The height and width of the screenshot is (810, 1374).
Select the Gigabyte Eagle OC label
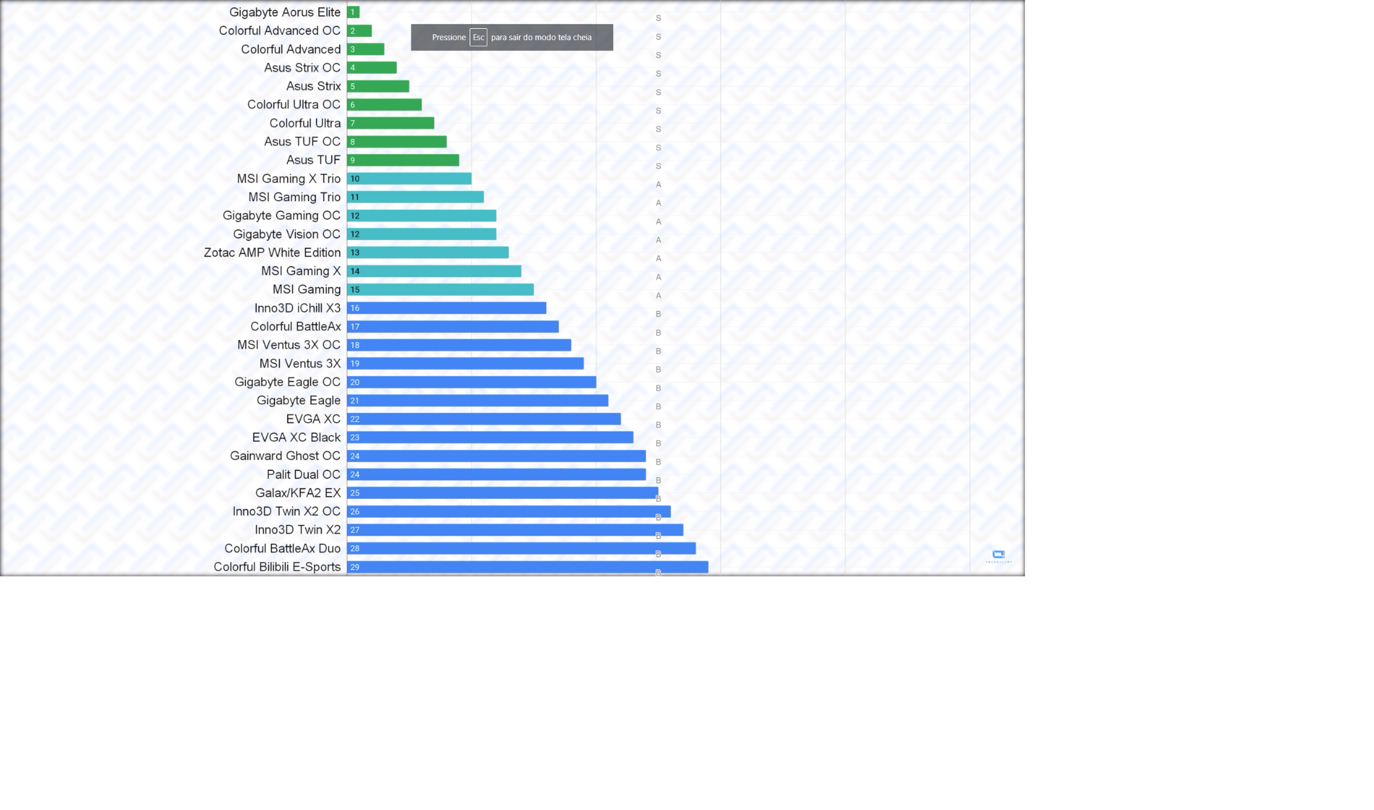288,382
